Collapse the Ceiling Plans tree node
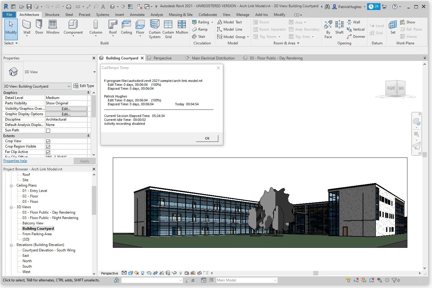 click(x=11, y=186)
